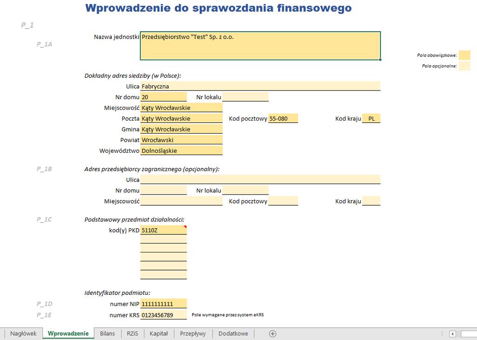Click the foreign address Ulica field

coord(260,179)
